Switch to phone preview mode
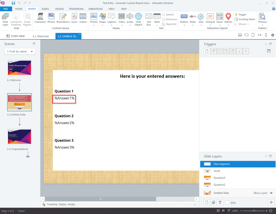Viewport: 276px width, 214px height. coord(266,35)
